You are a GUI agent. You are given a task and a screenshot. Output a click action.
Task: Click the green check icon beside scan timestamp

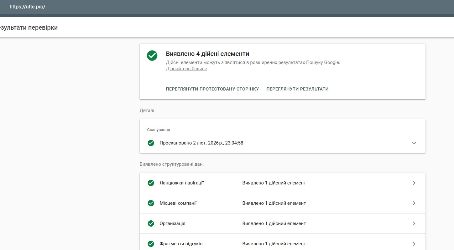(x=151, y=143)
